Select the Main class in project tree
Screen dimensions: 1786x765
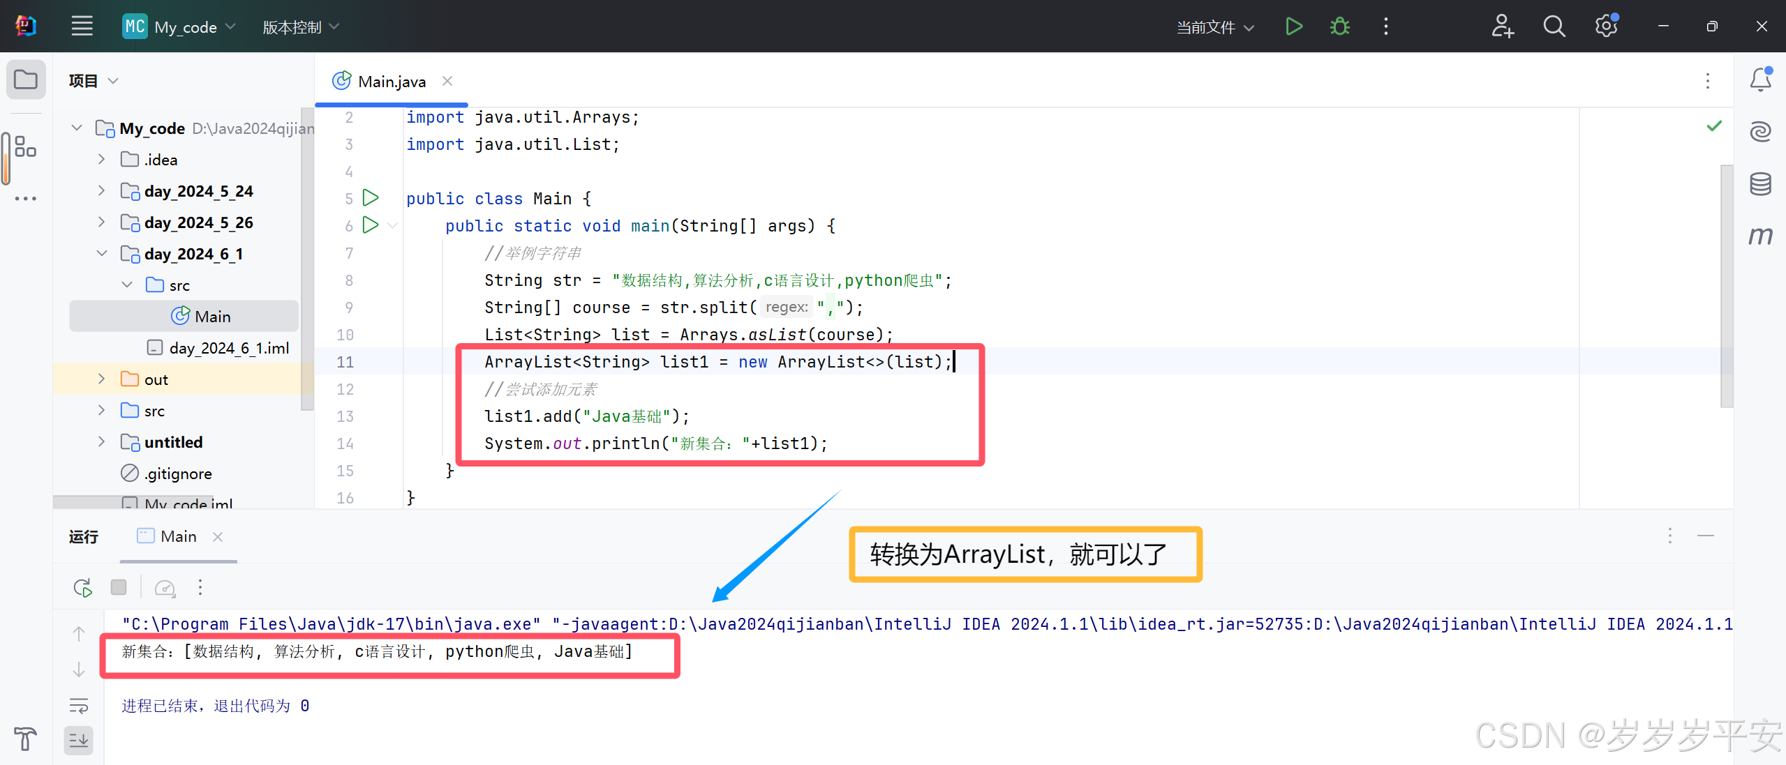click(x=184, y=316)
